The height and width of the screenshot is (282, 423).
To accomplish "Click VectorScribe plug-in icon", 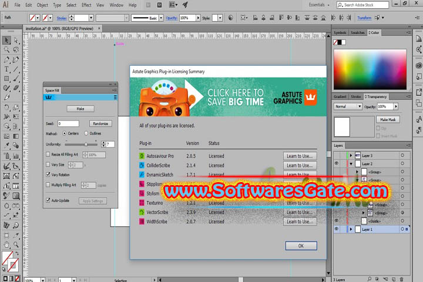I will [142, 212].
